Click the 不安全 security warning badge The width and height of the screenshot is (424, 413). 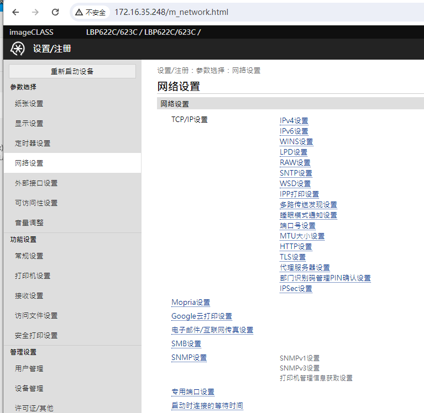point(90,12)
